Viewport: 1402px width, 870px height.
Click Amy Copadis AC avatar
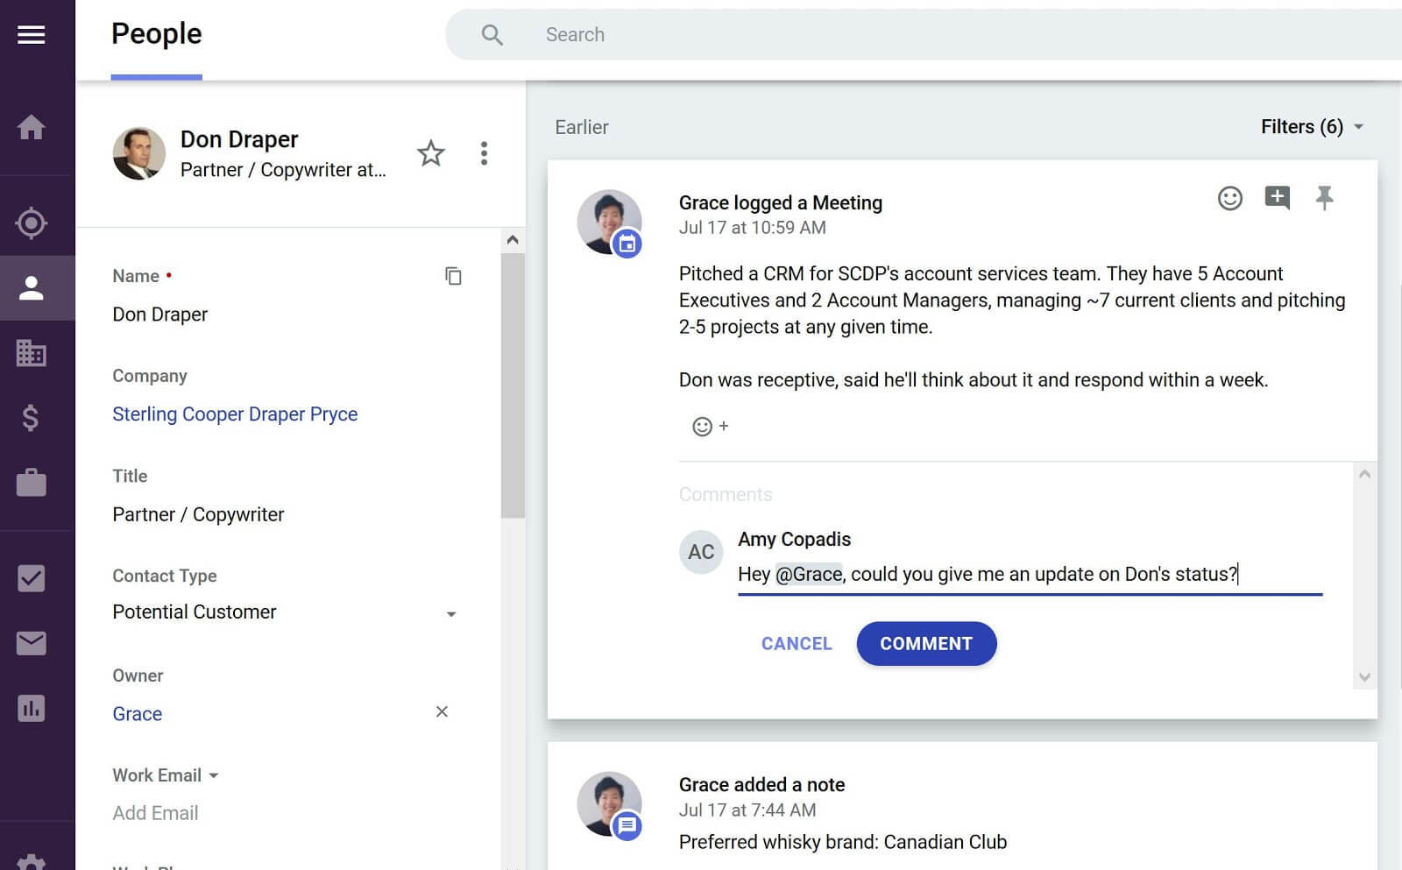701,552
